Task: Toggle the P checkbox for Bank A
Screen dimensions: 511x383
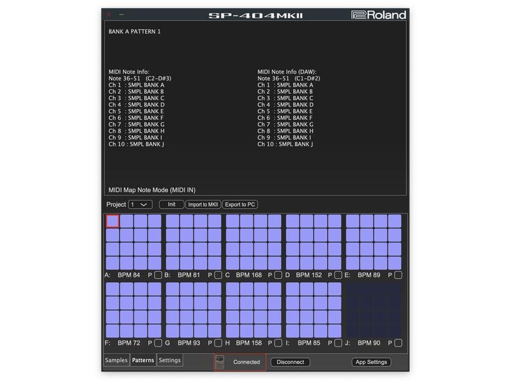Action: [x=158, y=275]
